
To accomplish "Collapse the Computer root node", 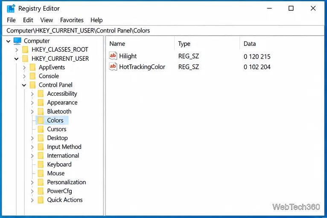I will coord(9,41).
